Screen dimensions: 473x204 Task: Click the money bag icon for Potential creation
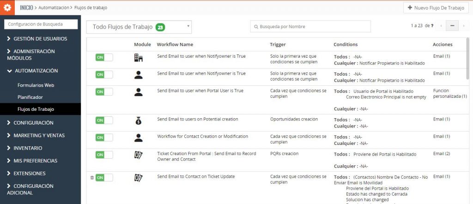point(138,120)
